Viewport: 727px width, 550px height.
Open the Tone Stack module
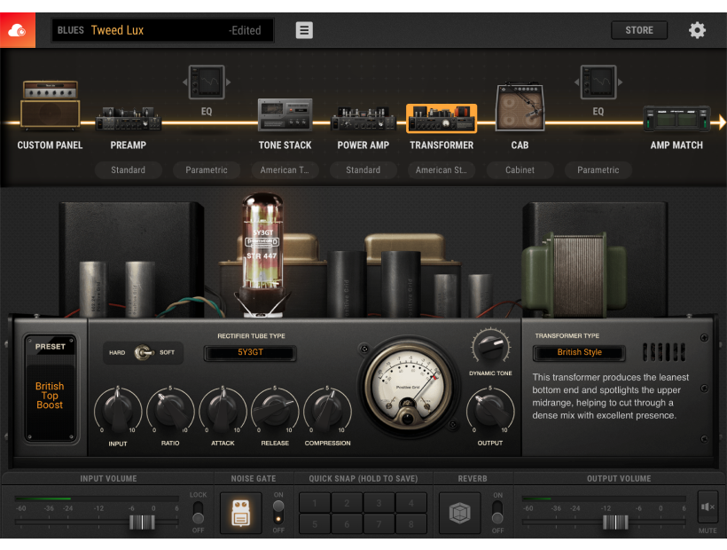[x=285, y=115]
